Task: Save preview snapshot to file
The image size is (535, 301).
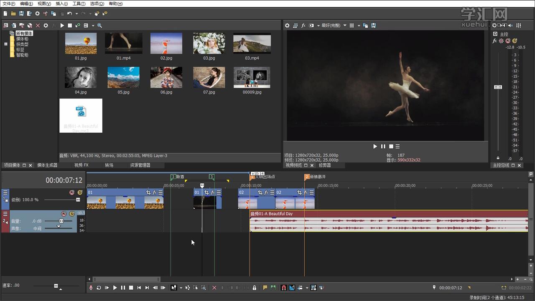Action: coord(373,25)
